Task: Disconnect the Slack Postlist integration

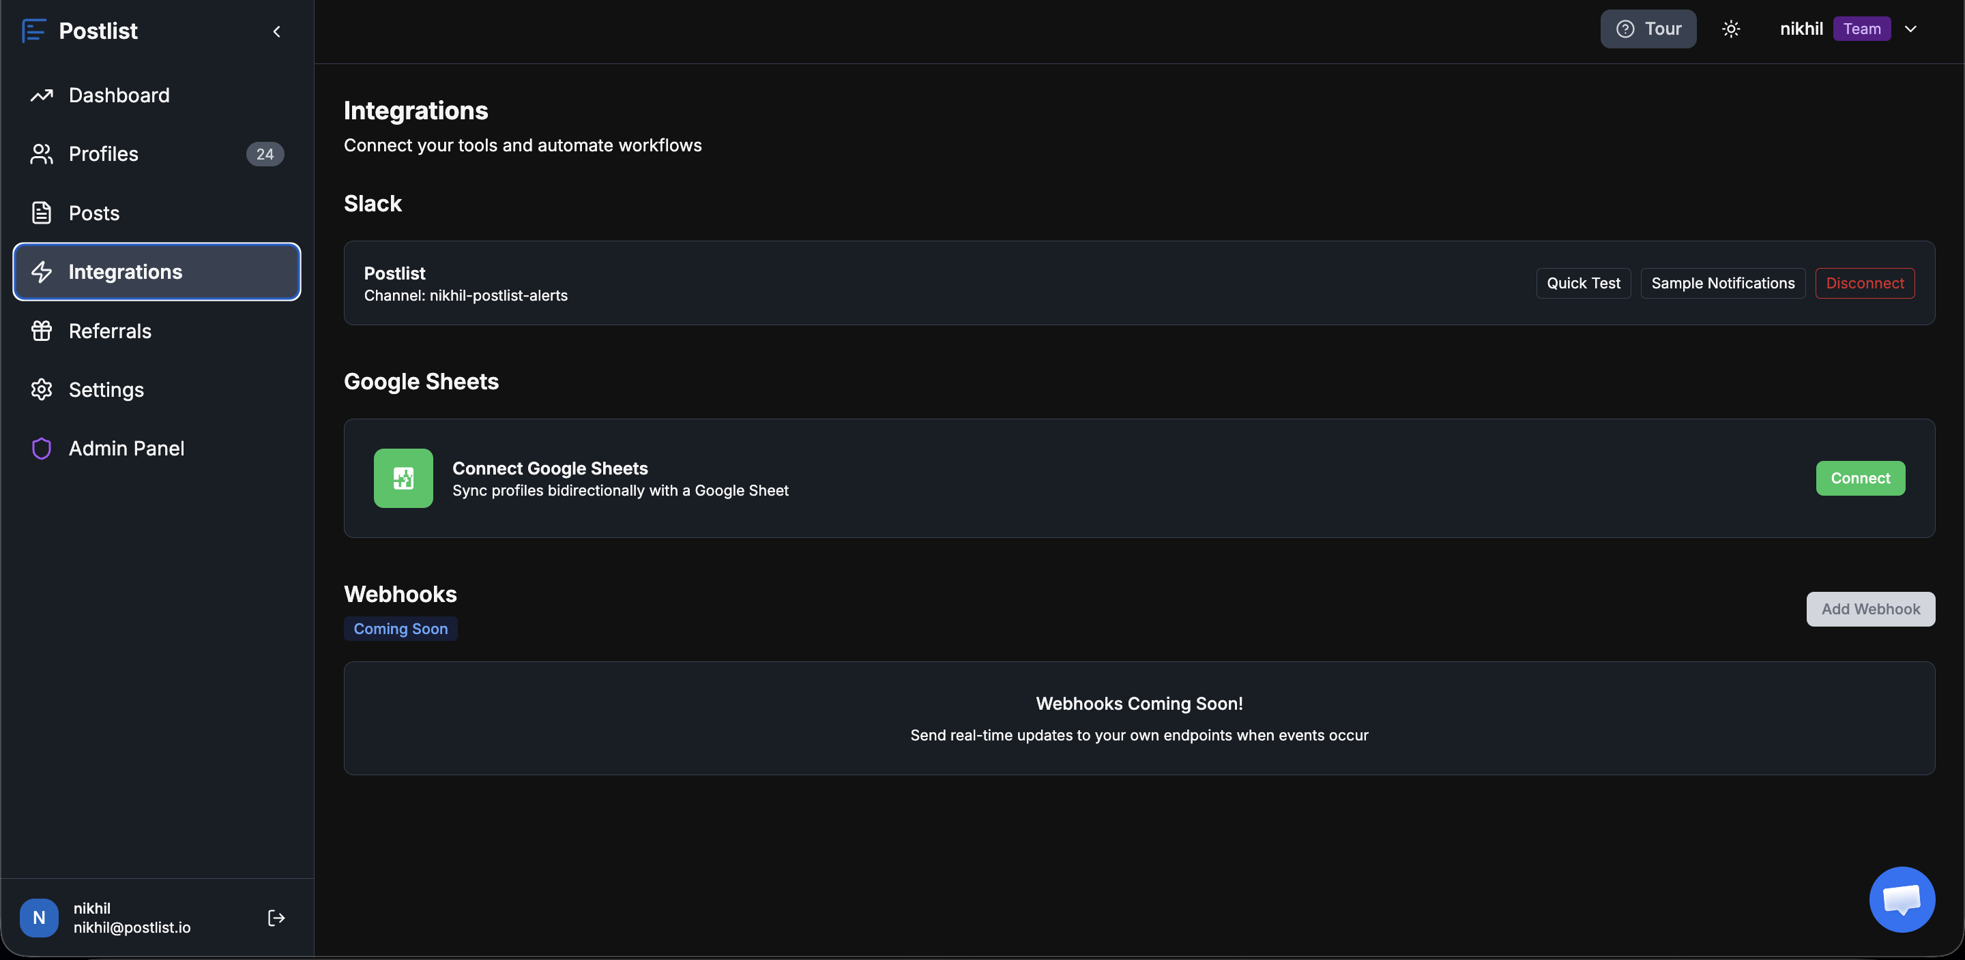Action: tap(1864, 283)
